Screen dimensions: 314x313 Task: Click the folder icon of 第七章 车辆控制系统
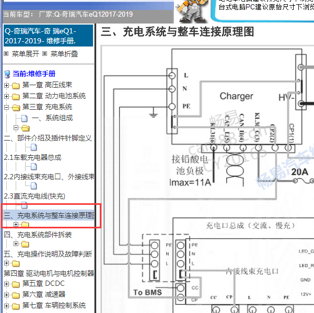click(16, 306)
